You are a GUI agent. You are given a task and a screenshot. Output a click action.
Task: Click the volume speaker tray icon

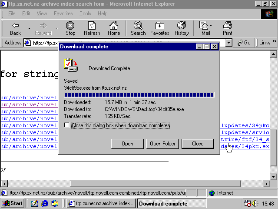pyautogui.click(x=255, y=203)
